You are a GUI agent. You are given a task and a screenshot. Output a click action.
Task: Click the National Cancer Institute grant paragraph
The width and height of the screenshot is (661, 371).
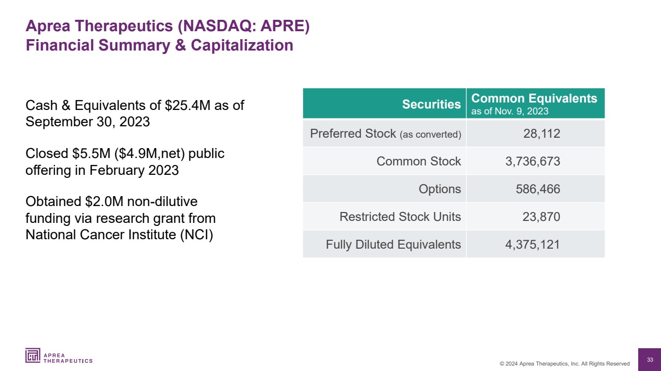[120, 218]
